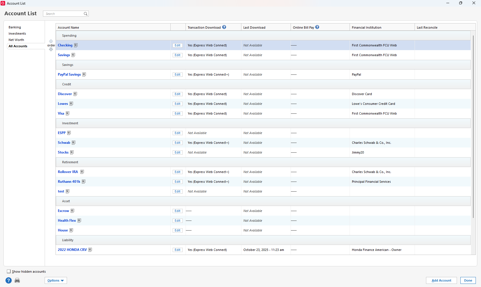Open the Ruthann 401k account link

[x=69, y=182]
